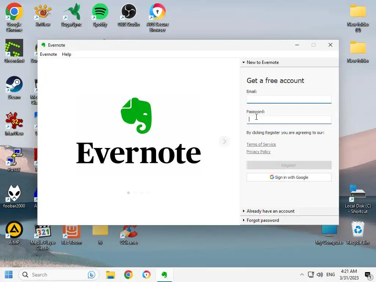Click the Password input field
The image size is (376, 282).
click(289, 120)
